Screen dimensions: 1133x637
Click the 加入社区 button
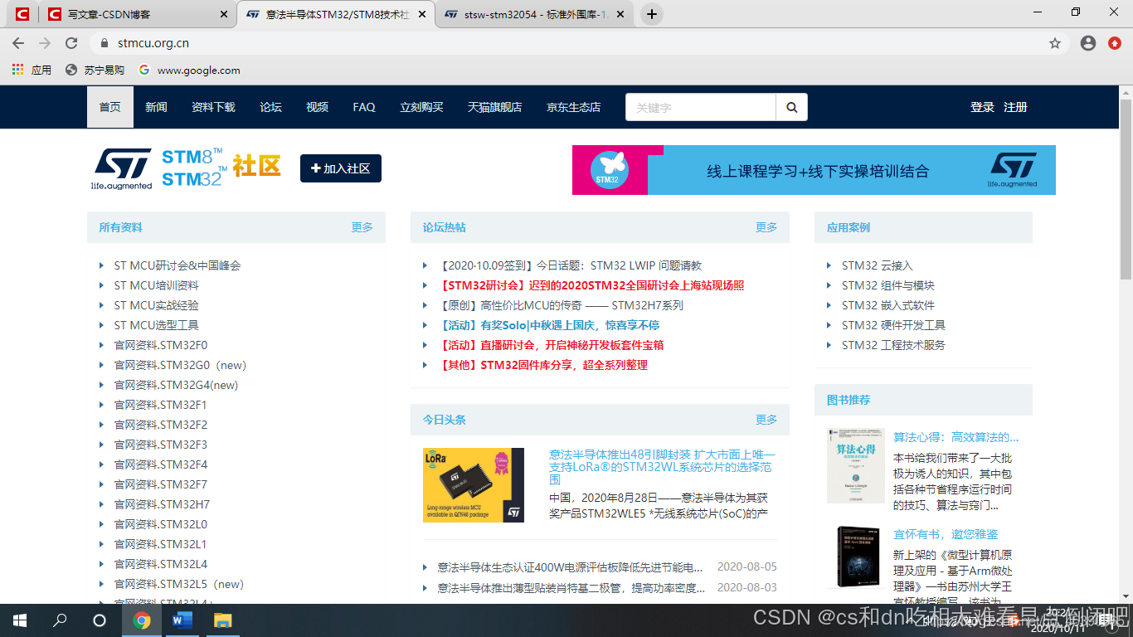pyautogui.click(x=341, y=168)
